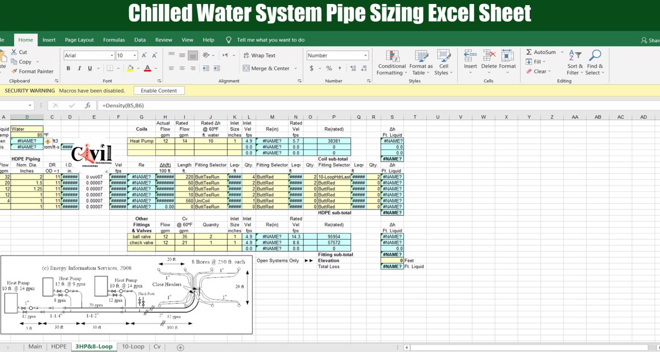The width and height of the screenshot is (660, 352).
Task: Click the Delete cells icon
Action: 489,56
